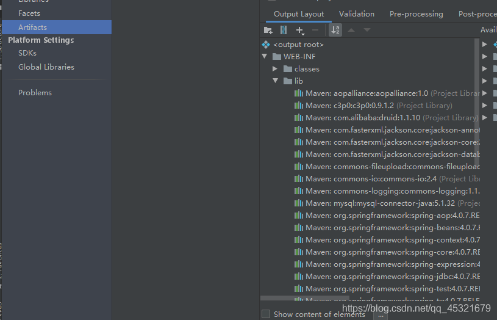Select Maven: spring-jdbc:4.0.7 entry

[x=392, y=277]
